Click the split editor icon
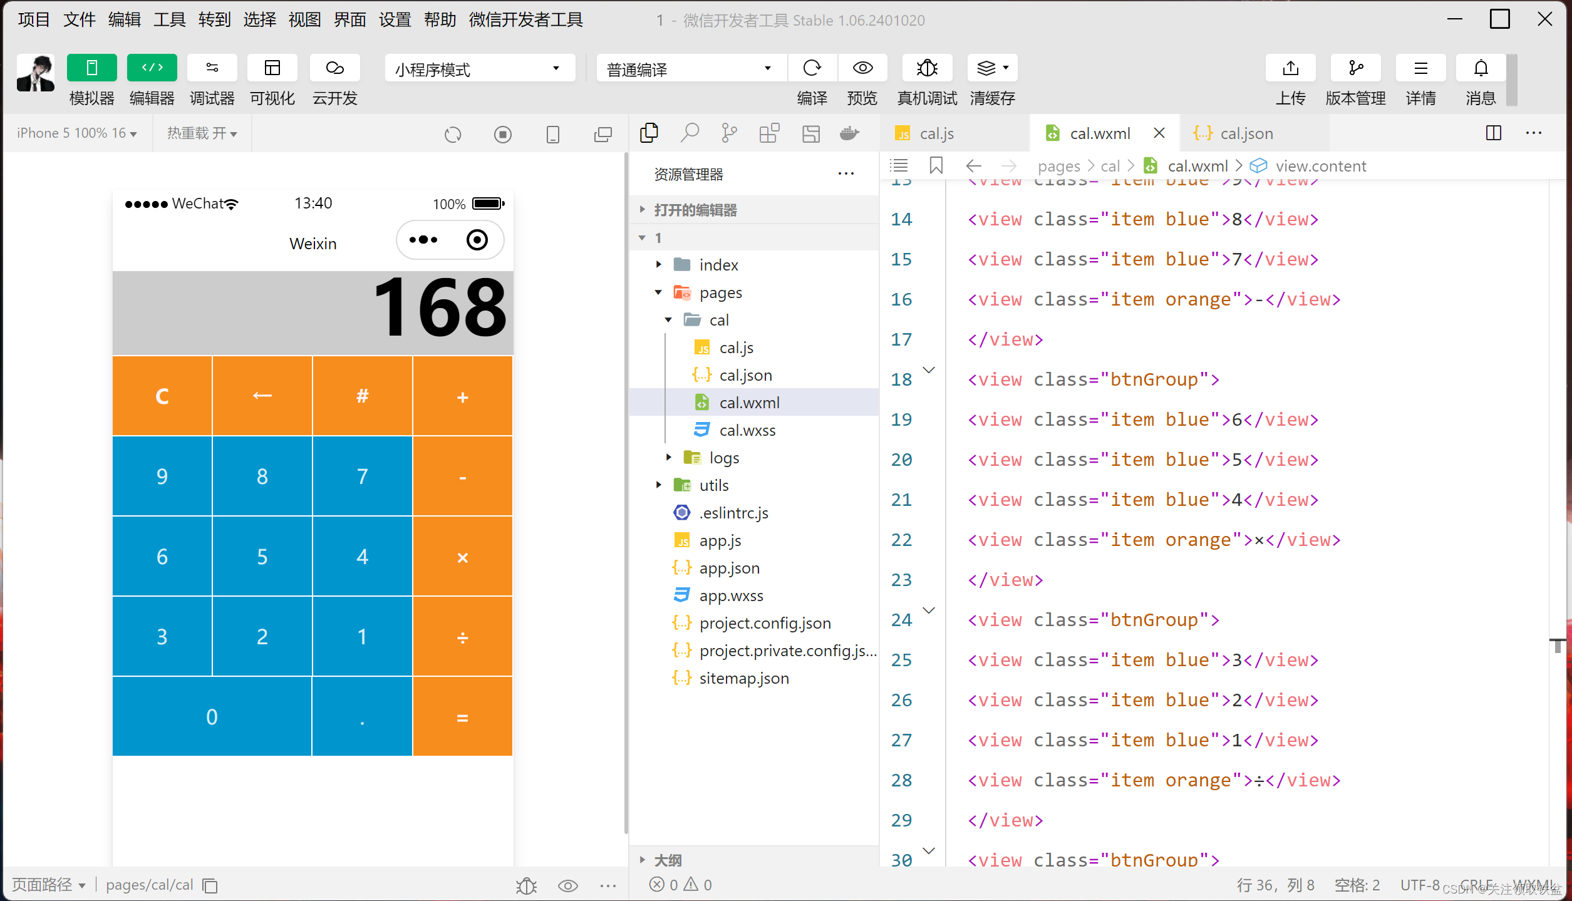 tap(1493, 133)
